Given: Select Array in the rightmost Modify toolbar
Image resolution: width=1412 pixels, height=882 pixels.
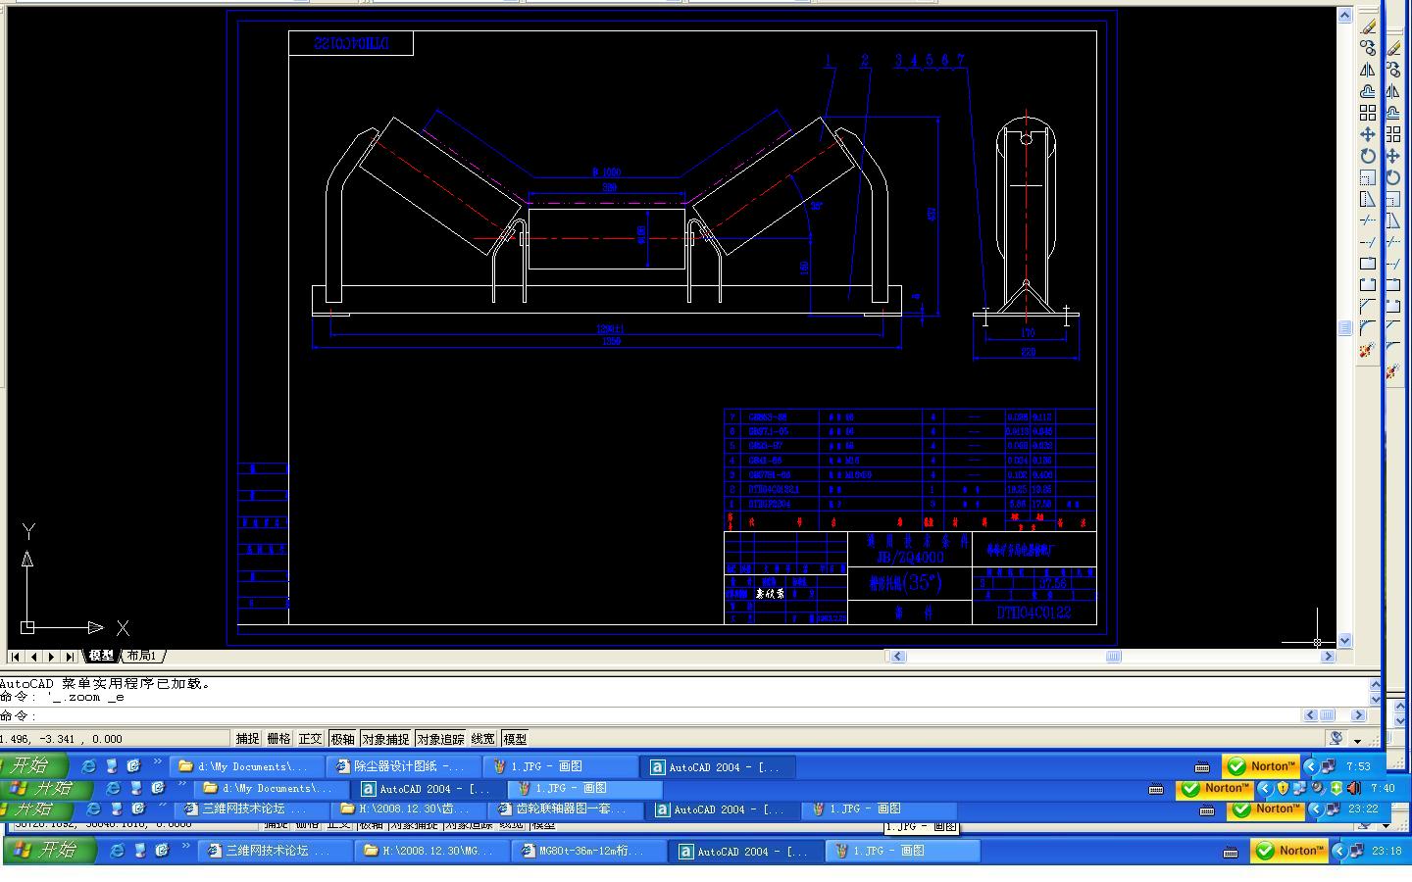Looking at the screenshot, I should 1393,134.
